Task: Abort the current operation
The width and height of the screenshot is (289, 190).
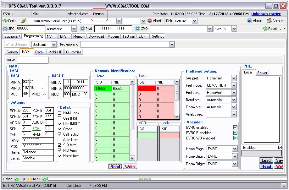Action: pyautogui.click(x=155, y=21)
